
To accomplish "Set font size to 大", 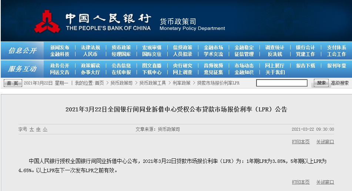I will point(32,129).
